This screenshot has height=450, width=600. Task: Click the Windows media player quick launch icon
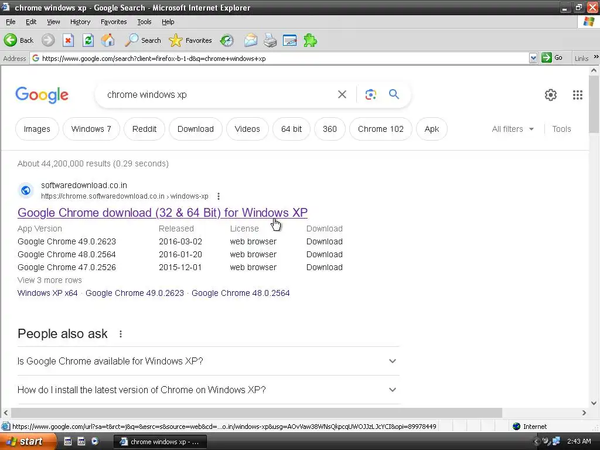click(94, 441)
